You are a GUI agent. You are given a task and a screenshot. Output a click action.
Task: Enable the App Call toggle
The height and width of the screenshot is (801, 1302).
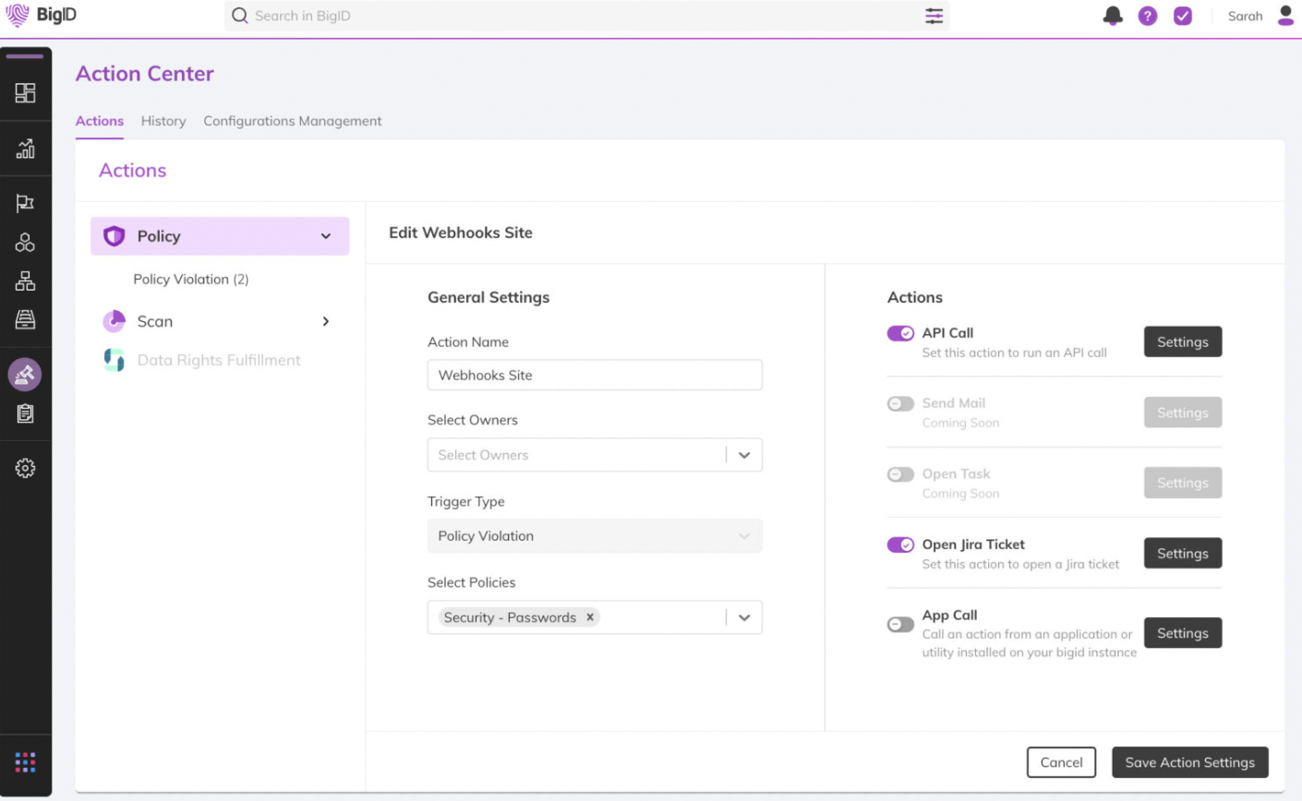click(x=900, y=625)
